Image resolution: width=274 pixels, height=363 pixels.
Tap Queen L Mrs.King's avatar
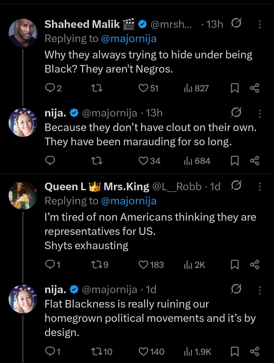pos(23,196)
